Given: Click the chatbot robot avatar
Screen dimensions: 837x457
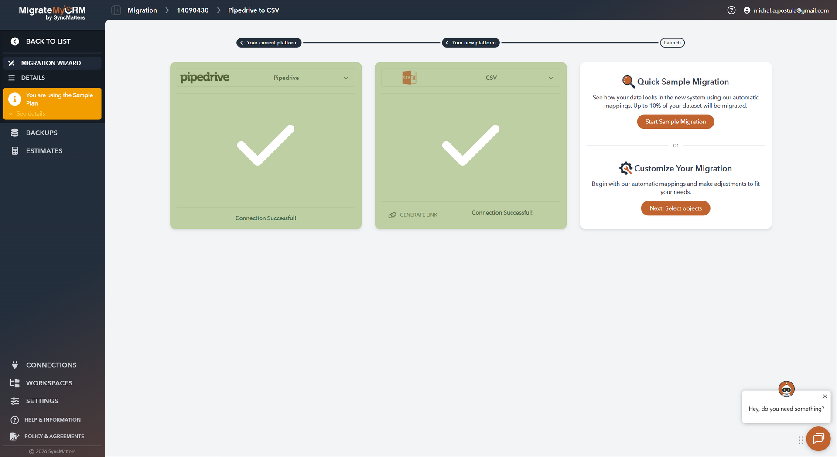Looking at the screenshot, I should tap(786, 389).
